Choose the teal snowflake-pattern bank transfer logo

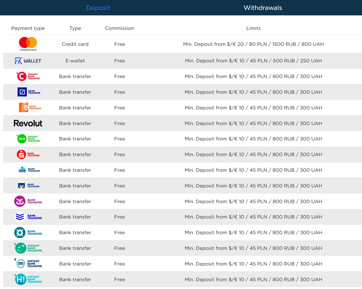[28, 232]
